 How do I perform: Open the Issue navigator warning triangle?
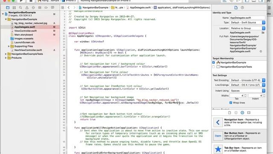pos(27,8)
